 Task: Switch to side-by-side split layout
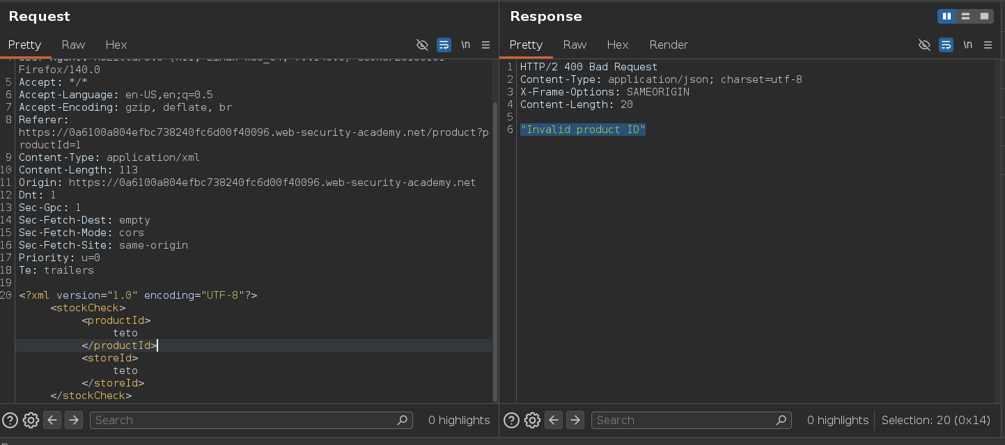coord(946,16)
